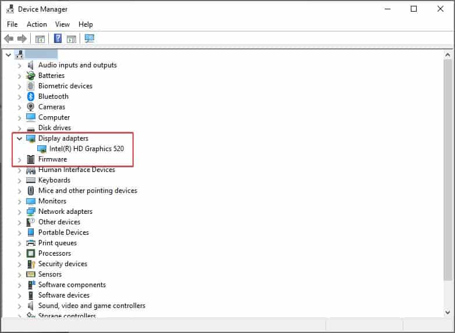
Task: Click the Forward arrow in the toolbar
Action: pos(22,39)
